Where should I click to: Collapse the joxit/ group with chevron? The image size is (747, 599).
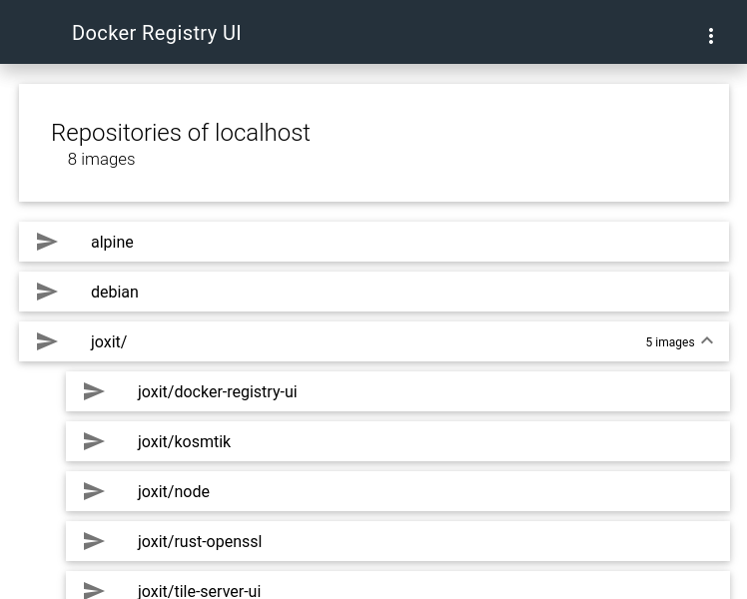(707, 341)
